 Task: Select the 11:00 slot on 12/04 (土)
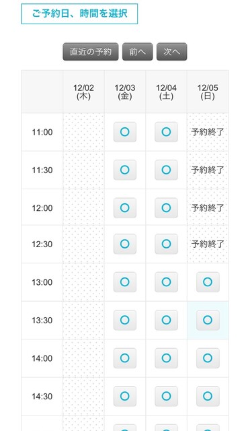coord(166,132)
